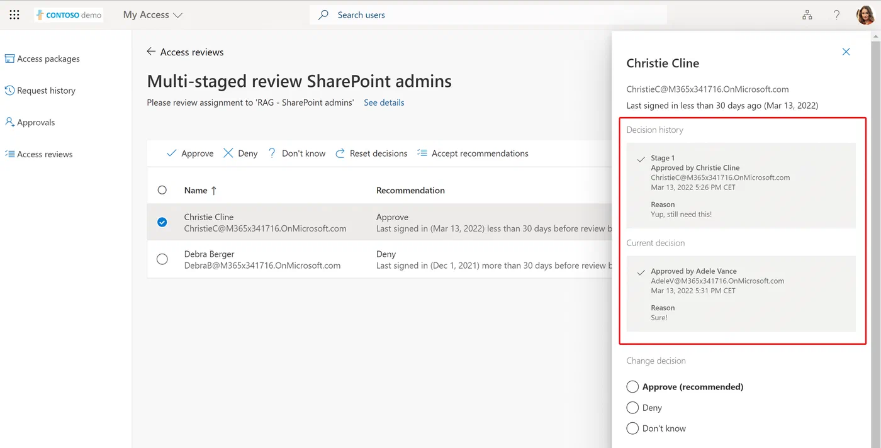Open the help question mark icon

[836, 15]
